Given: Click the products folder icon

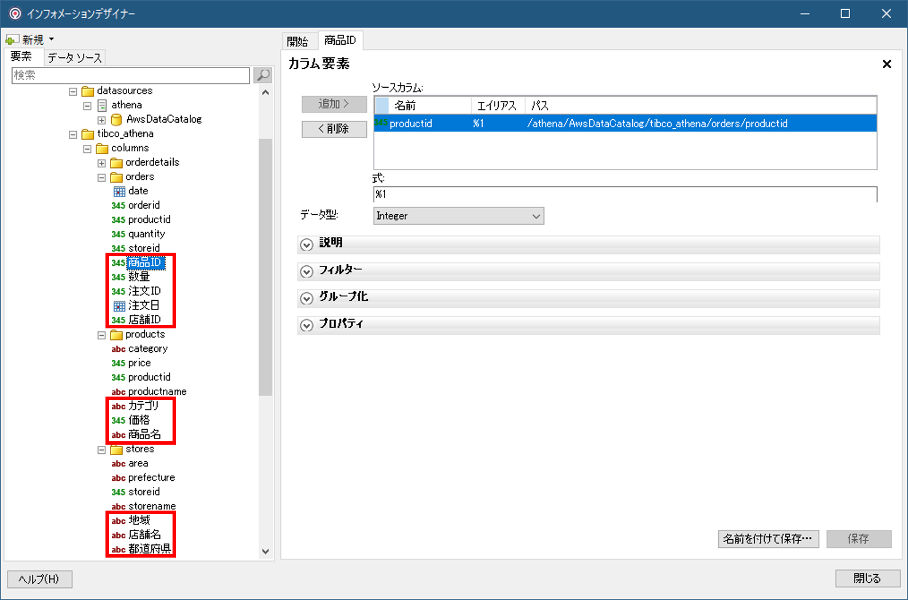Looking at the screenshot, I should [x=116, y=335].
